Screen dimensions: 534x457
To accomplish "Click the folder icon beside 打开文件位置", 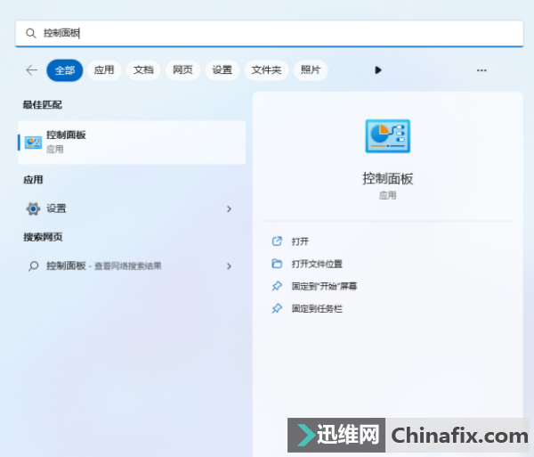I will (x=277, y=264).
